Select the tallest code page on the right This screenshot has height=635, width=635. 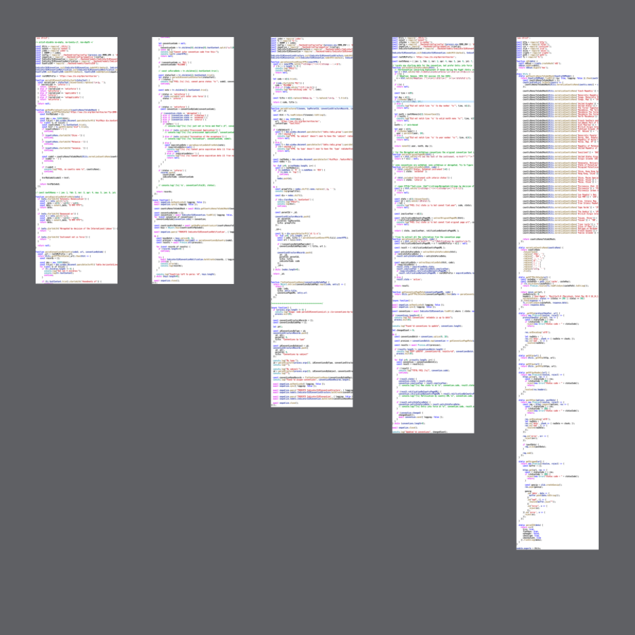pos(557,293)
